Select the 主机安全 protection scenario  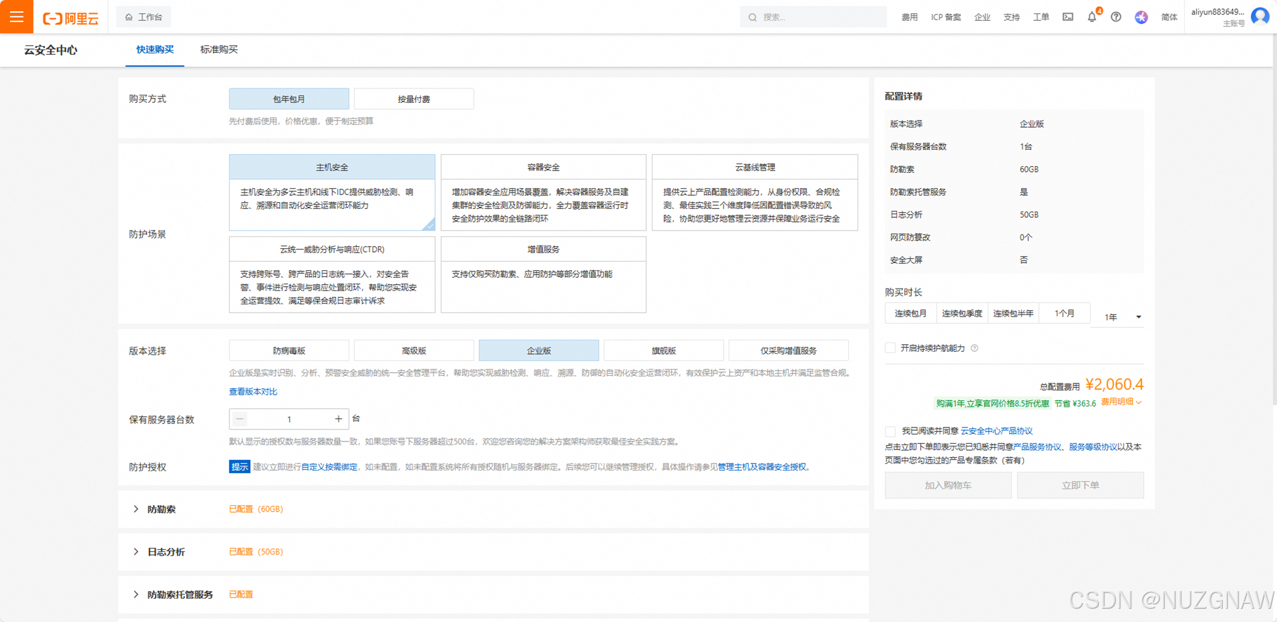(332, 192)
